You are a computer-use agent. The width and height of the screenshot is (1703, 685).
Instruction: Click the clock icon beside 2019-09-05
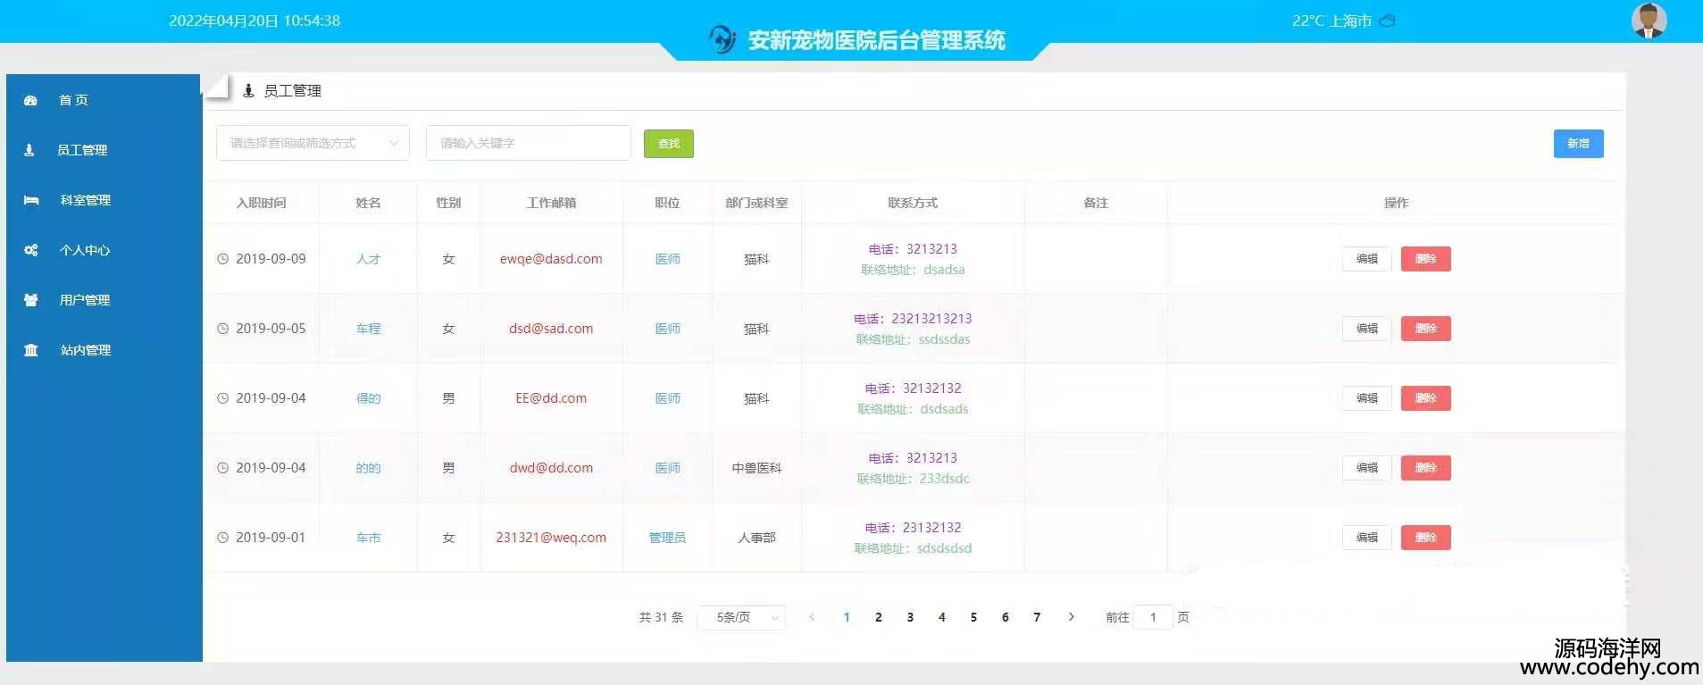click(x=223, y=329)
